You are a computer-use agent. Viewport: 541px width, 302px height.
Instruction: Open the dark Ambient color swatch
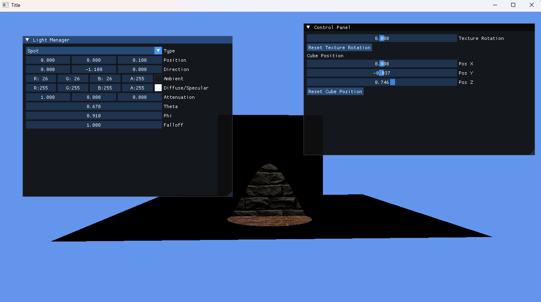[158, 79]
